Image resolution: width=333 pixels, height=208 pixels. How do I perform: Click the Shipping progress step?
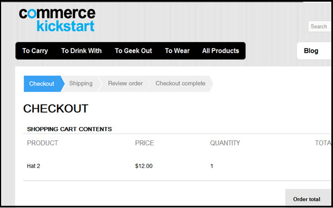pyautogui.click(x=80, y=83)
